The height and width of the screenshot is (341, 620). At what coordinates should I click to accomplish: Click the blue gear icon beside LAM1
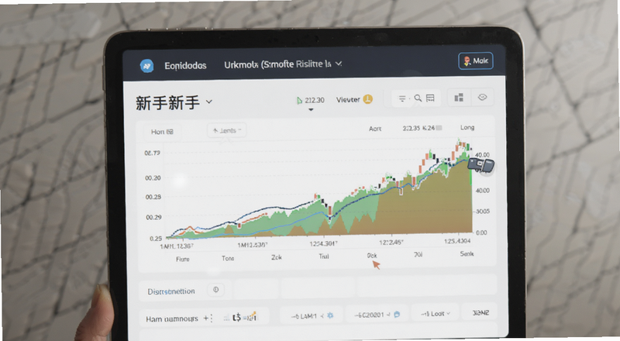330,315
